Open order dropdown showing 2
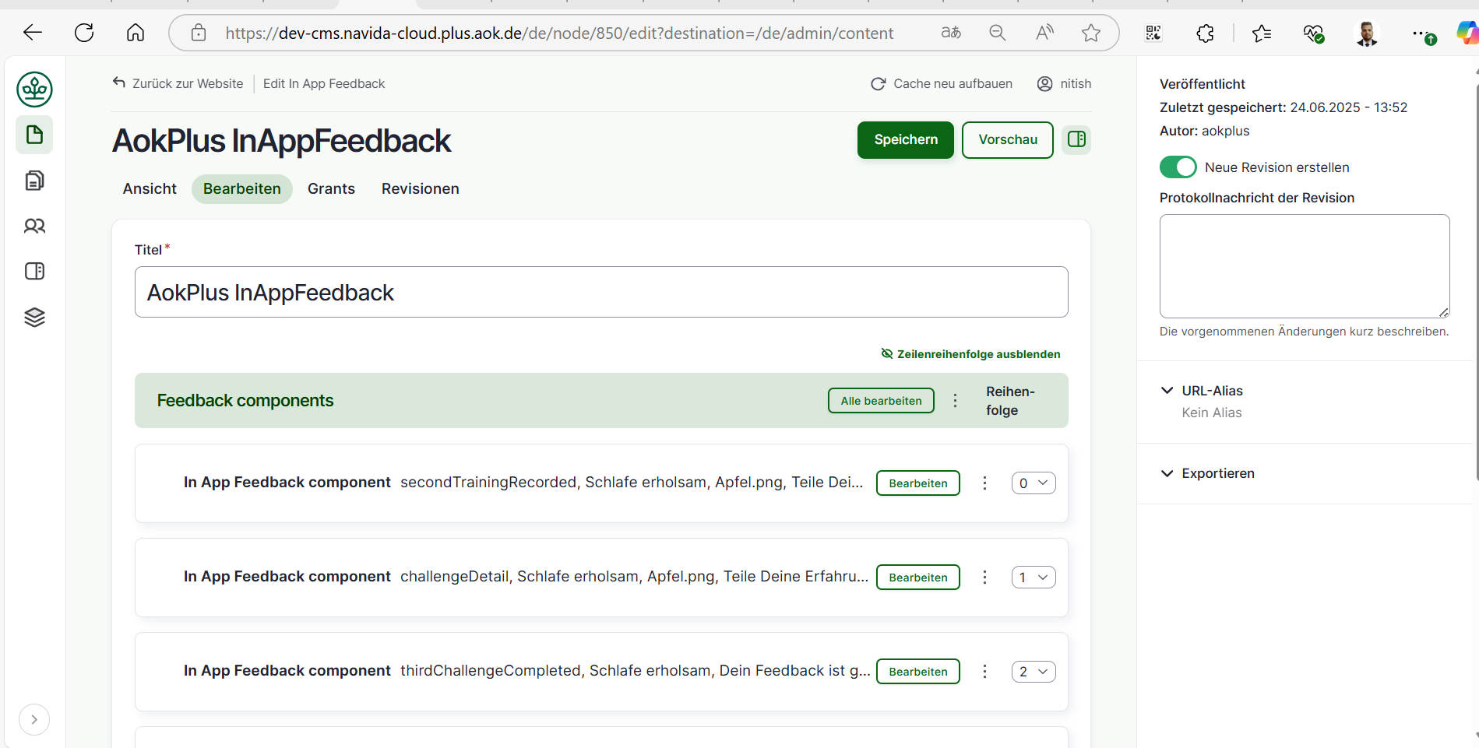The width and height of the screenshot is (1479, 748). click(x=1034, y=672)
